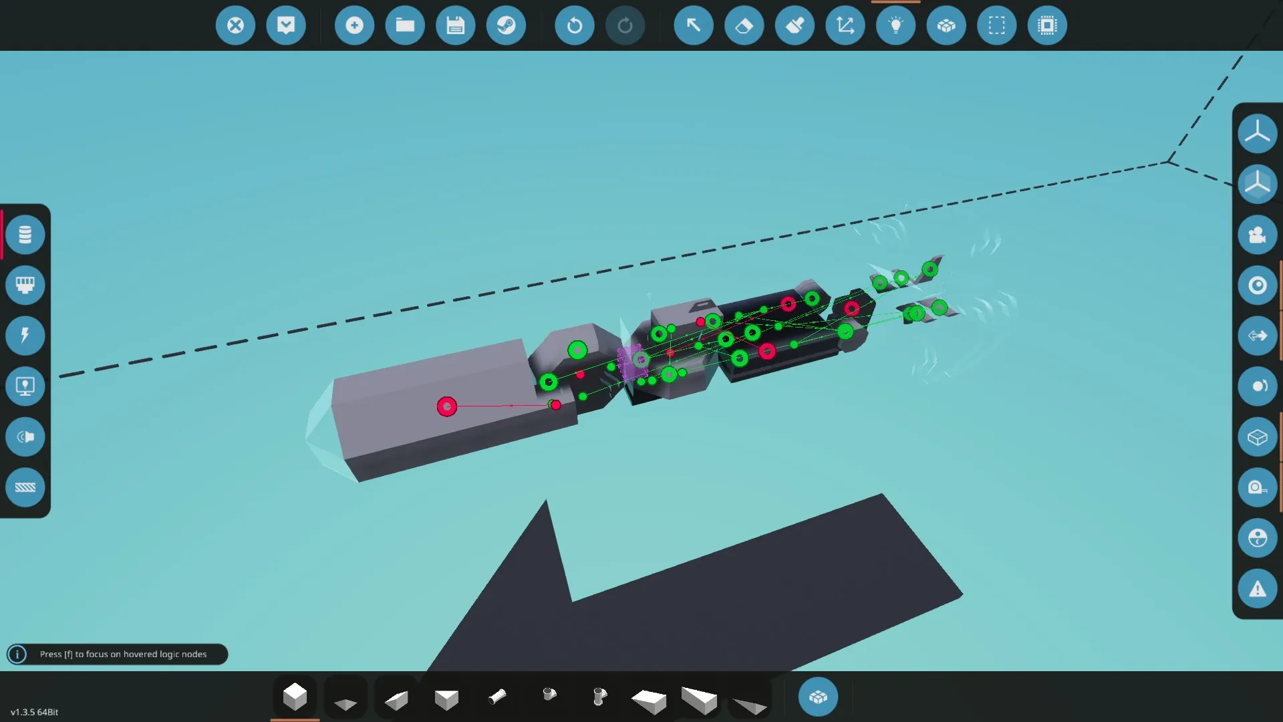Viewport: 1283px width, 722px height.
Task: Open the component inventory button in the bottom bar
Action: tap(818, 697)
